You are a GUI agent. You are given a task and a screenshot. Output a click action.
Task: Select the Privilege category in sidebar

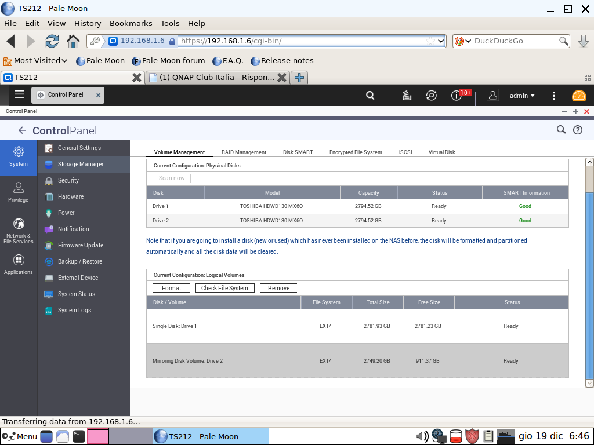[x=19, y=192]
